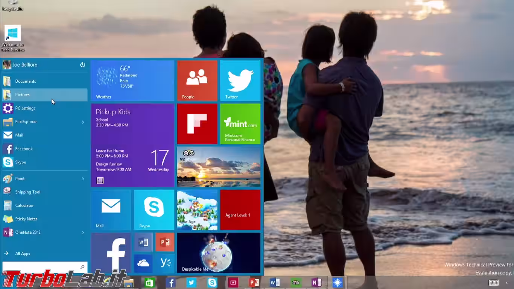Image resolution: width=514 pixels, height=289 pixels.
Task: Expand the Paint submenu arrow
Action: point(83,179)
